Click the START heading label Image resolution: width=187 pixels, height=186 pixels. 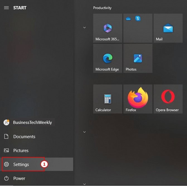click(x=20, y=8)
